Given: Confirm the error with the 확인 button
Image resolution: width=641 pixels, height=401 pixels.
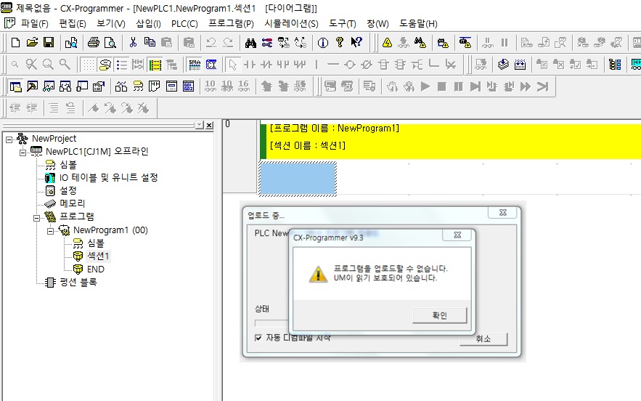Looking at the screenshot, I should [x=439, y=315].
